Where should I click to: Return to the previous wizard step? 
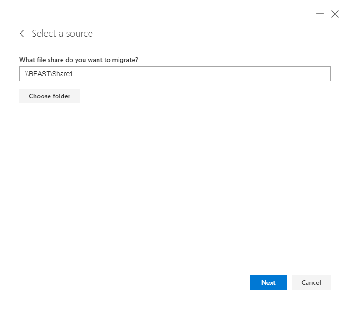click(21, 34)
